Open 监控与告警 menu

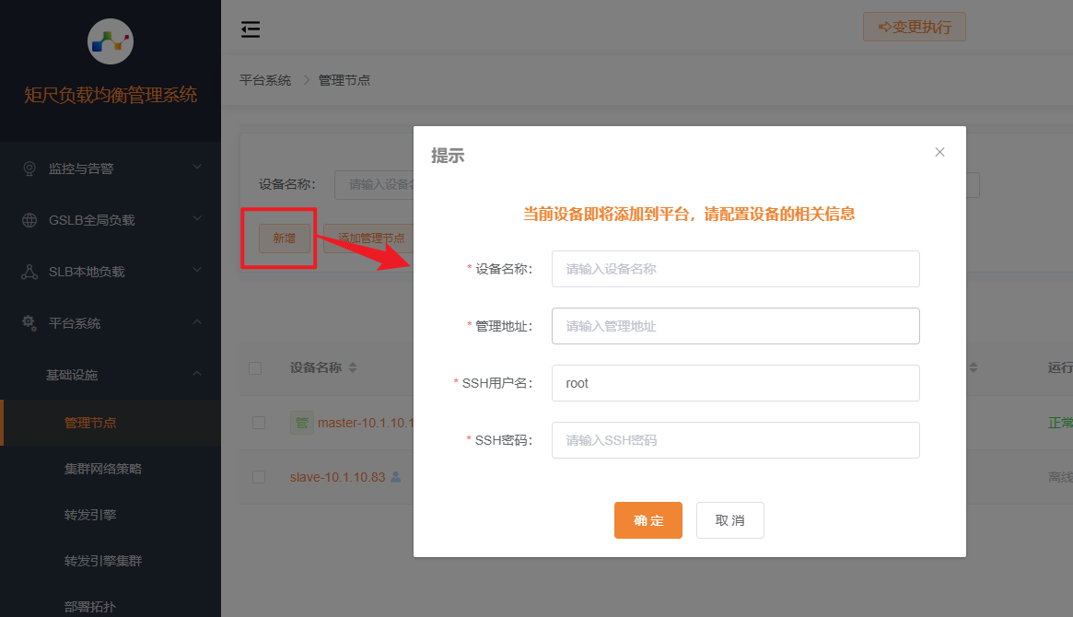(111, 169)
